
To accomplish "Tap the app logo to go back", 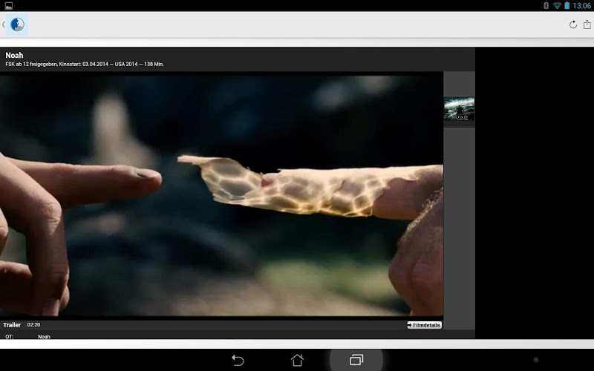I will [x=17, y=24].
